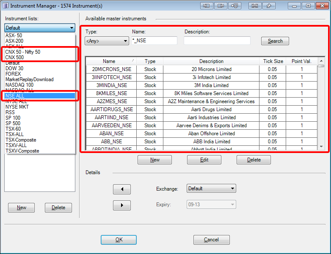
Task: Select the AARTIIND_NSE row
Action: pos(201,117)
